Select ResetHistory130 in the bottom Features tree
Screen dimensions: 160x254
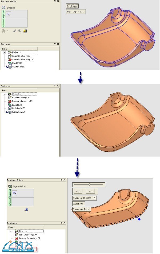[x=28, y=235]
